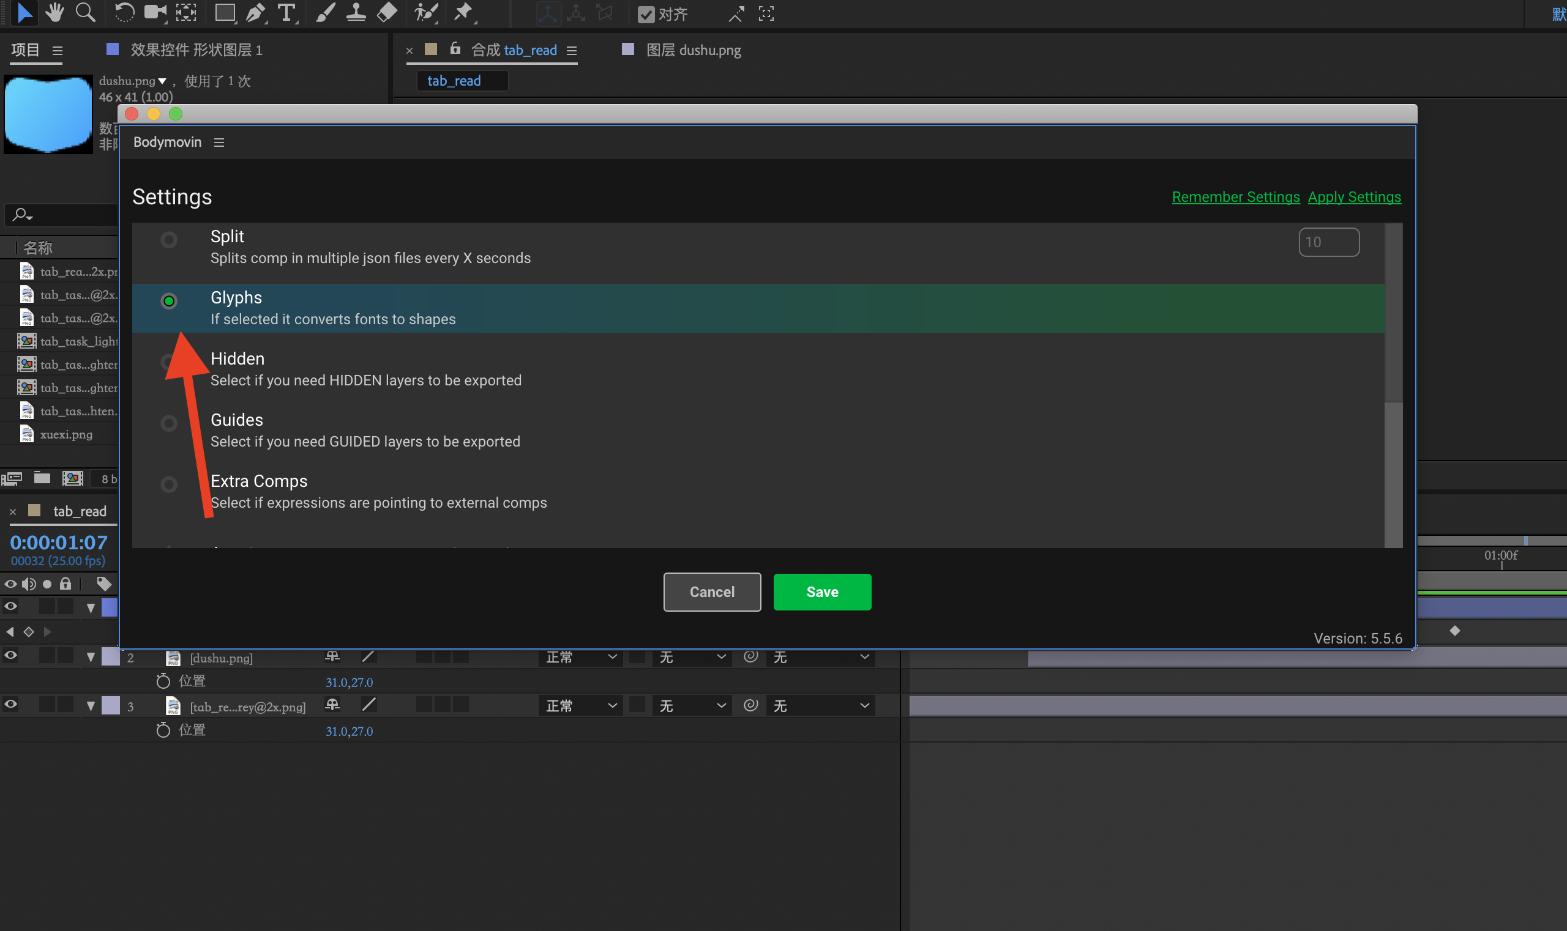The width and height of the screenshot is (1567, 931).
Task: Hide the tab_re...rey@2x.png layer eye
Action: (10, 705)
